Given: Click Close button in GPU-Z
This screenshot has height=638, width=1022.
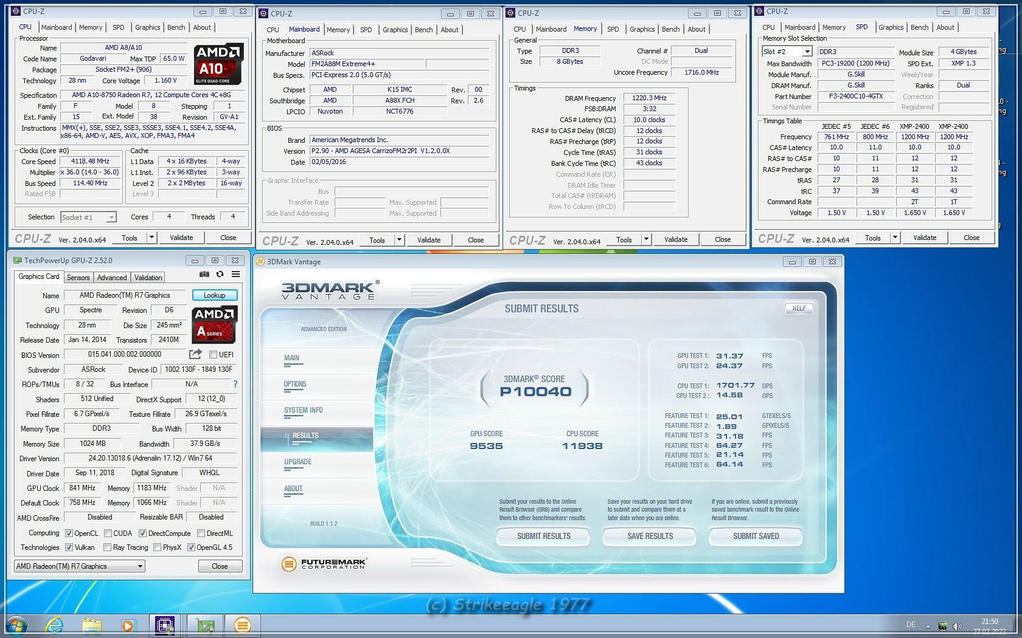Looking at the screenshot, I should 220,566.
